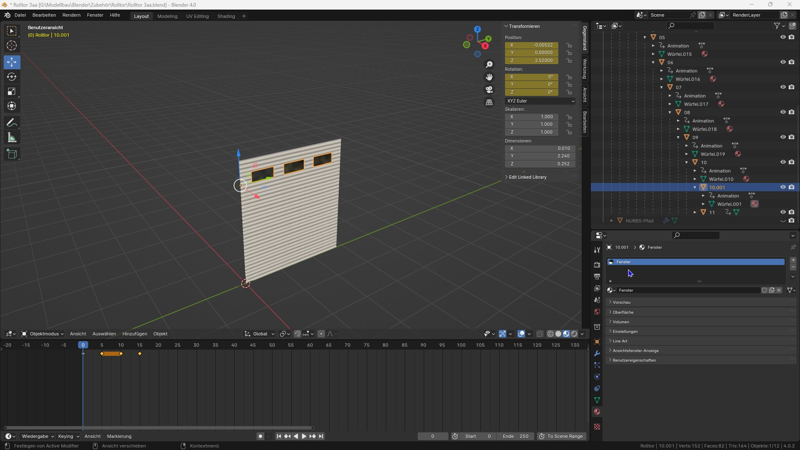Open the Objektmodus mode dropdown

point(42,334)
